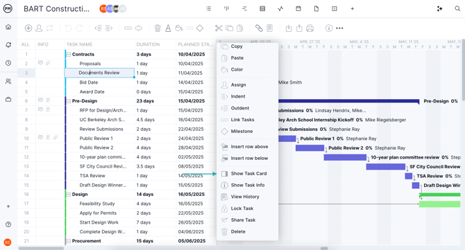
Task: Open the portfolio briefcase sidebar icon
Action: [8, 100]
